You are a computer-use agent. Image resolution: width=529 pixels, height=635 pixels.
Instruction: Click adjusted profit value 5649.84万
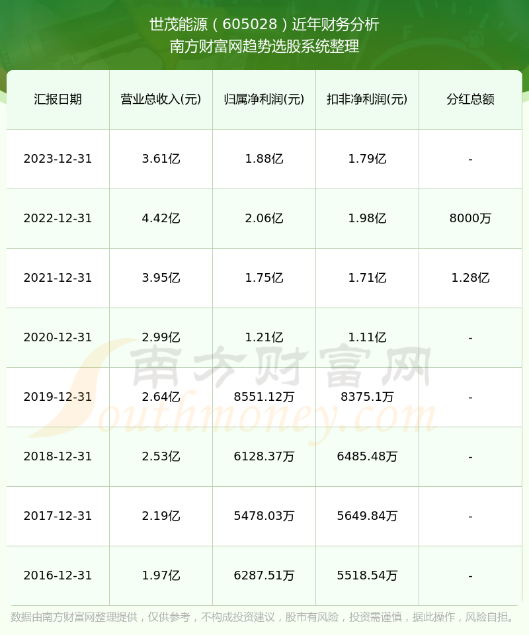pyautogui.click(x=367, y=516)
